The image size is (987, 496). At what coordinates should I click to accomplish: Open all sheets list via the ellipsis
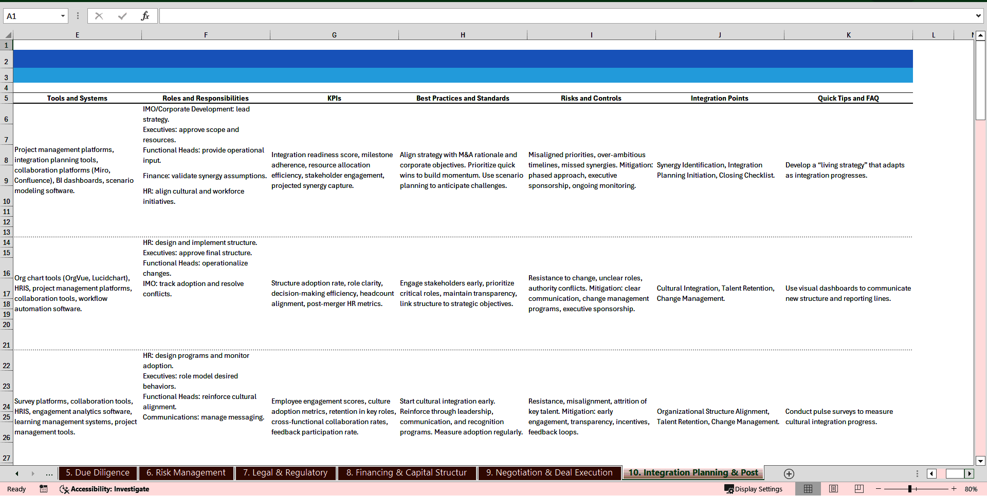(x=49, y=473)
